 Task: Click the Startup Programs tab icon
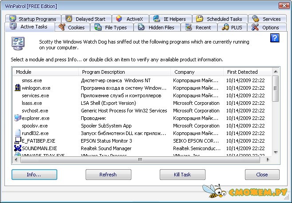coord(13,19)
